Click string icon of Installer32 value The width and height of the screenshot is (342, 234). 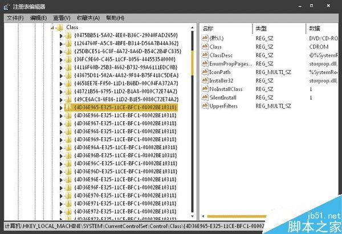pos(205,80)
